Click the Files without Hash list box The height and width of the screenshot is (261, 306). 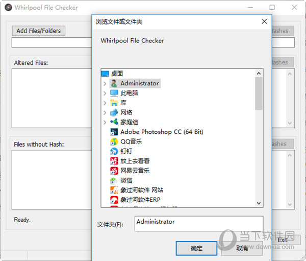52,180
